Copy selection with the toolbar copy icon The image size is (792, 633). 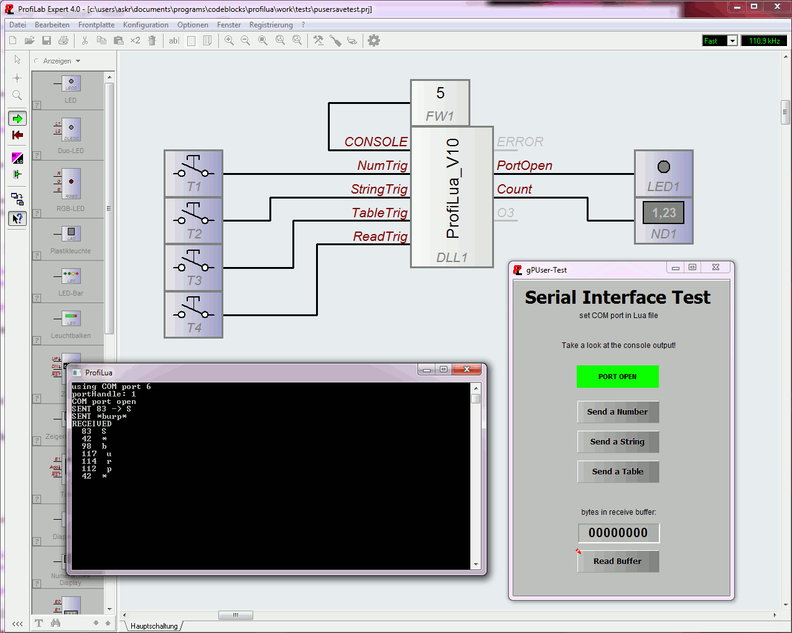pyautogui.click(x=101, y=40)
